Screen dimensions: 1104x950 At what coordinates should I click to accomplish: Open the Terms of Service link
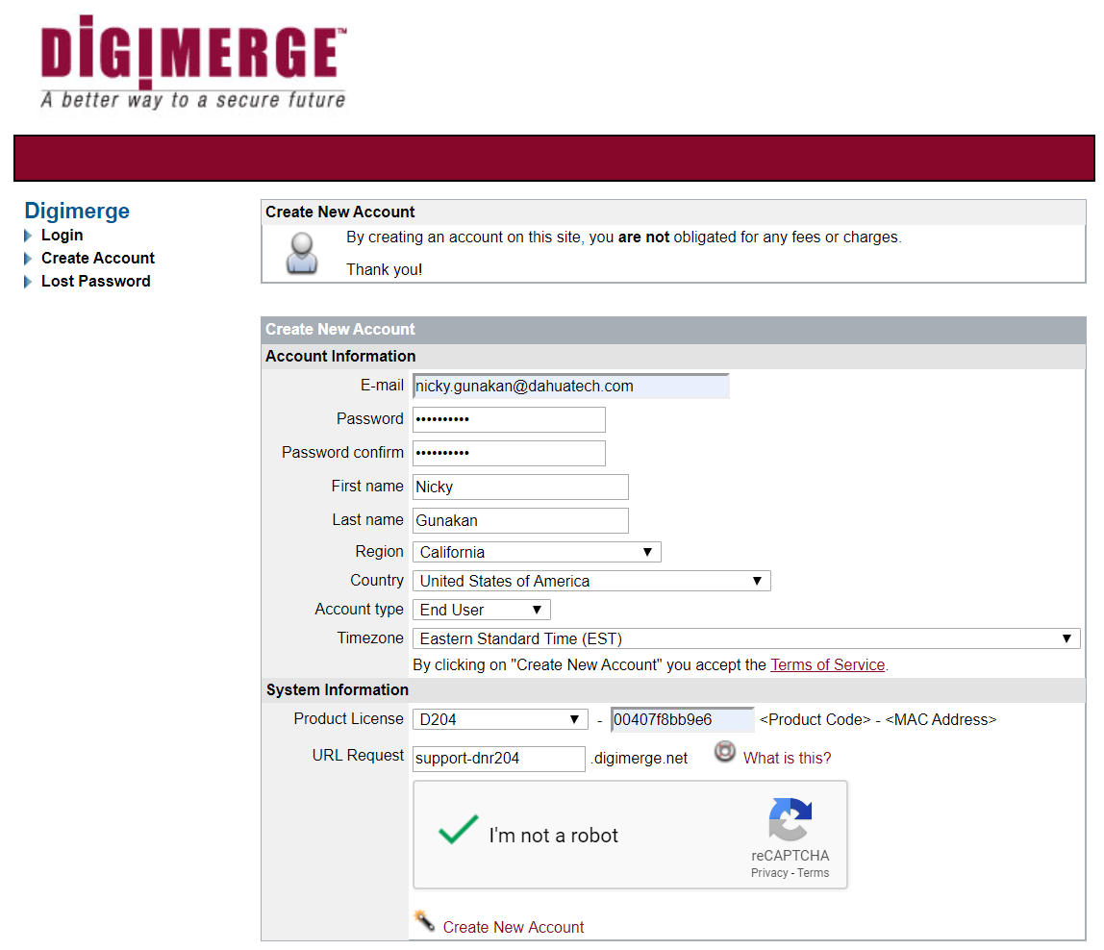tap(827, 664)
